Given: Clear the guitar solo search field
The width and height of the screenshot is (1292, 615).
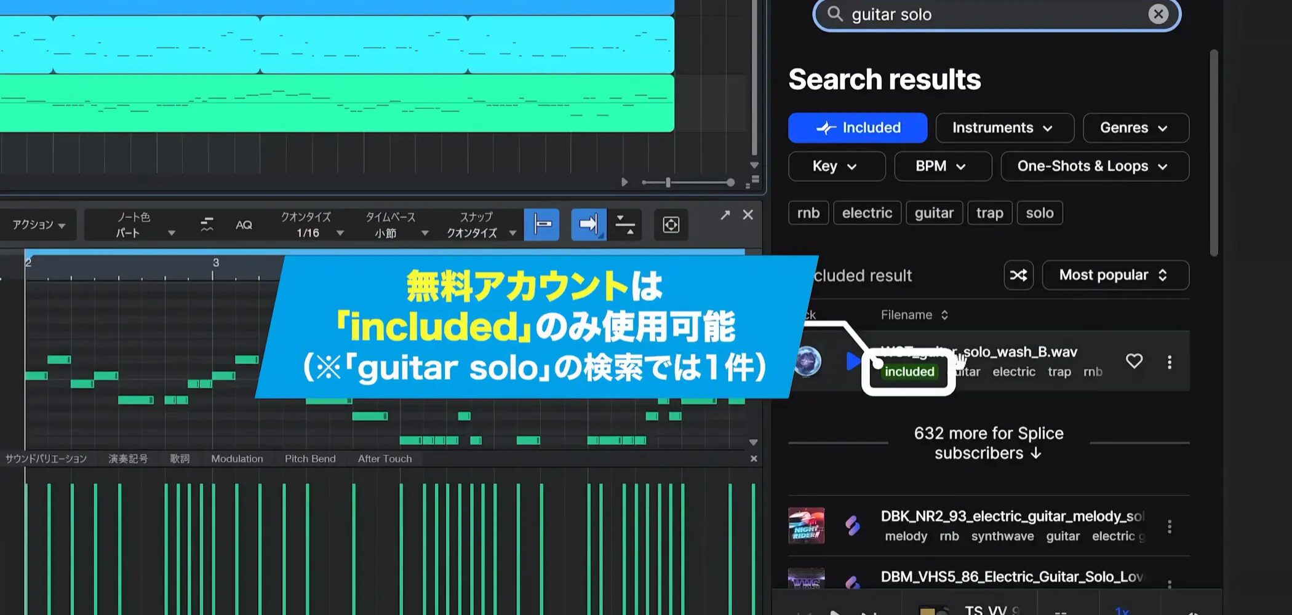Looking at the screenshot, I should coord(1158,14).
